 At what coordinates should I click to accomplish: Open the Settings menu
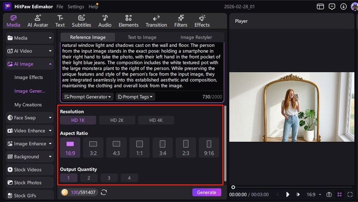tap(76, 7)
